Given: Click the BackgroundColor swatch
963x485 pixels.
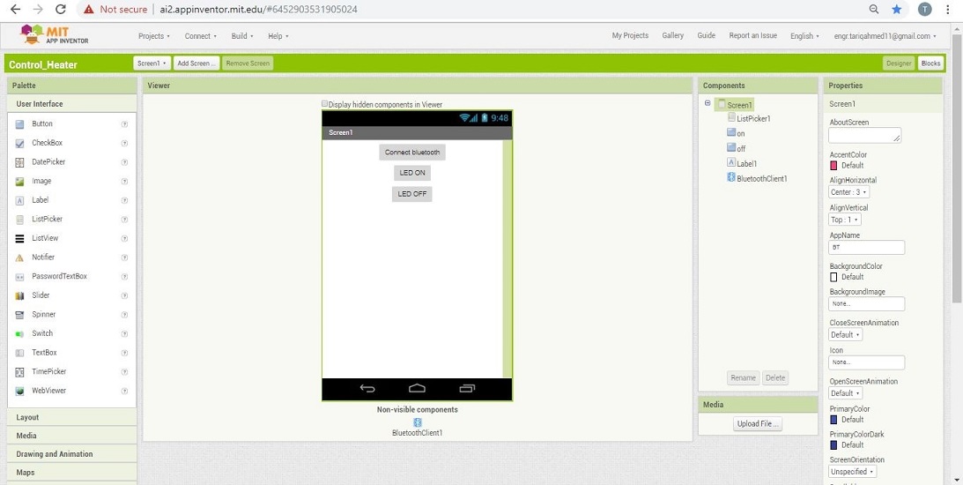Looking at the screenshot, I should tap(833, 277).
